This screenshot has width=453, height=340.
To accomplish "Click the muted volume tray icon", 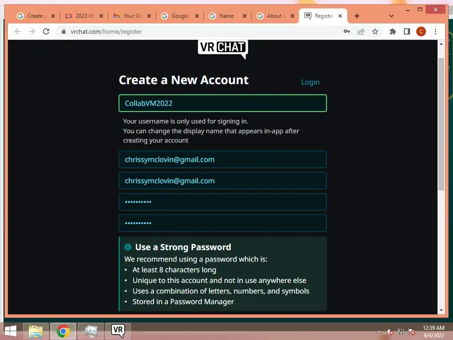I will (x=390, y=332).
